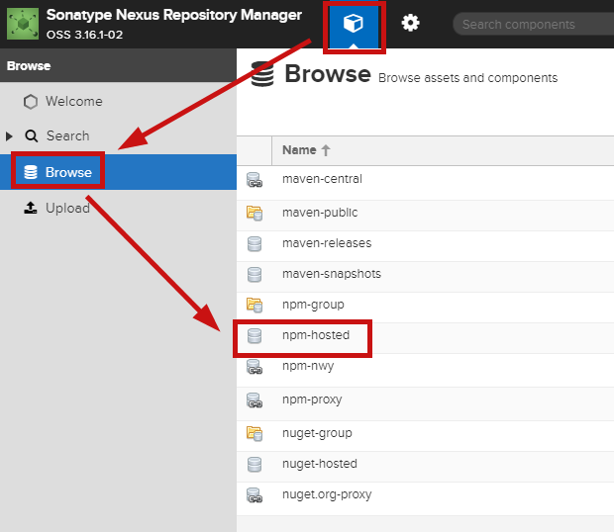This screenshot has width=614, height=532.
Task: Sort by the Name column header
Action: point(443,150)
